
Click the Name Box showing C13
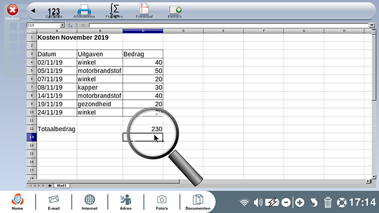[44, 26]
